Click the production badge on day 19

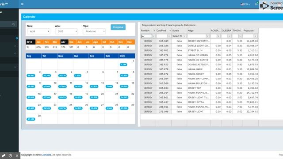pyautogui.click(x=78, y=97)
